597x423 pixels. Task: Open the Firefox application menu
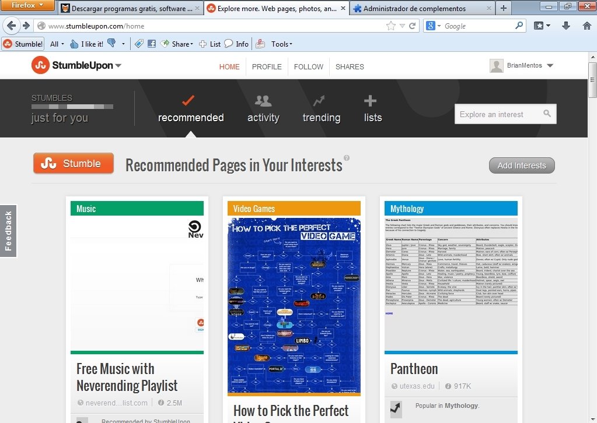click(x=27, y=5)
